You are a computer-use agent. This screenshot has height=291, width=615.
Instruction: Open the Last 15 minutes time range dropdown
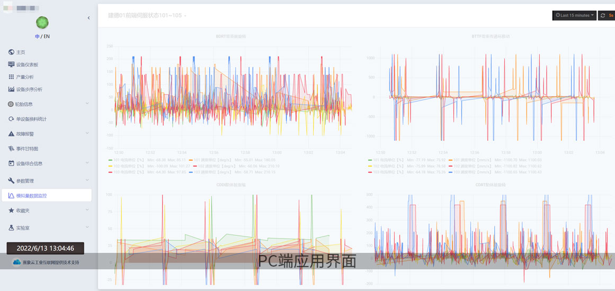[x=575, y=15]
